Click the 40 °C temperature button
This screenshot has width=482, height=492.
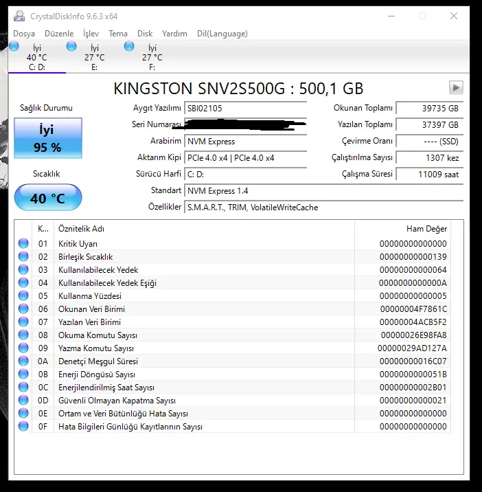click(x=48, y=198)
